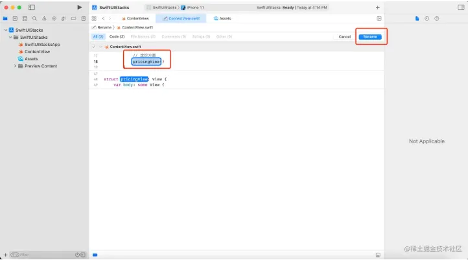Click the Cancel button
The width and height of the screenshot is (468, 260).
(344, 37)
